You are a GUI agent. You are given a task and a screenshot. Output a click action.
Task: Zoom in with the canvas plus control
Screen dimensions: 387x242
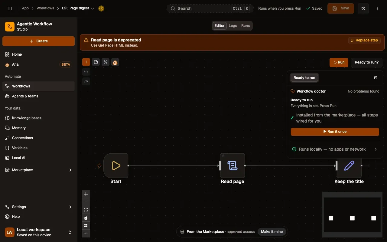click(86, 194)
